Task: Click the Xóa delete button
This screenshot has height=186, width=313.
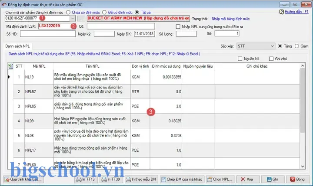Action: 248,179
